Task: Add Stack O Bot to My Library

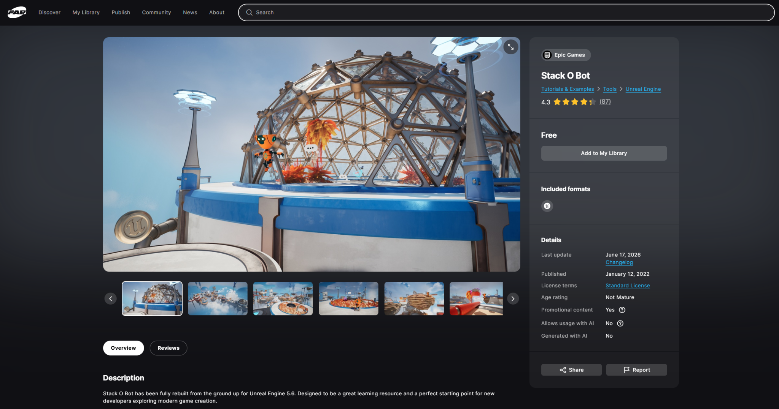Action: [x=604, y=153]
